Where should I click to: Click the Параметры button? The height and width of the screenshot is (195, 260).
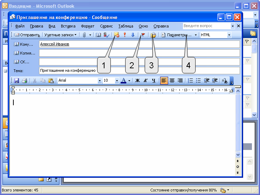pyautogui.click(x=177, y=35)
